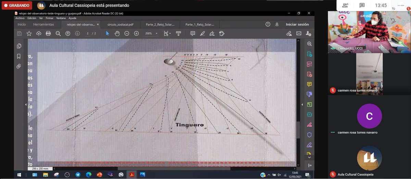The image size is (411, 179).
Task: Open the Ver menu
Action: 41,18
